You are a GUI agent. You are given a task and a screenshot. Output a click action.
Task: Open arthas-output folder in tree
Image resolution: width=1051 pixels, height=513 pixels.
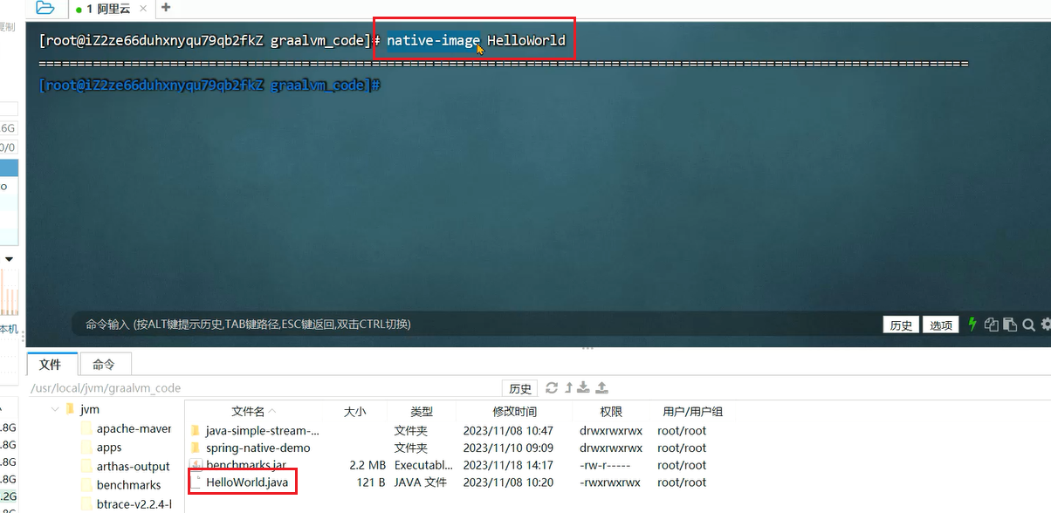(x=133, y=467)
